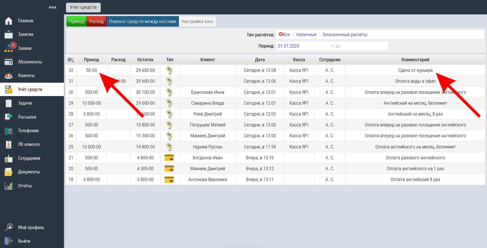Open the Задачи checklist icon
Image resolution: width=487 pixels, height=248 pixels.
pos(9,103)
